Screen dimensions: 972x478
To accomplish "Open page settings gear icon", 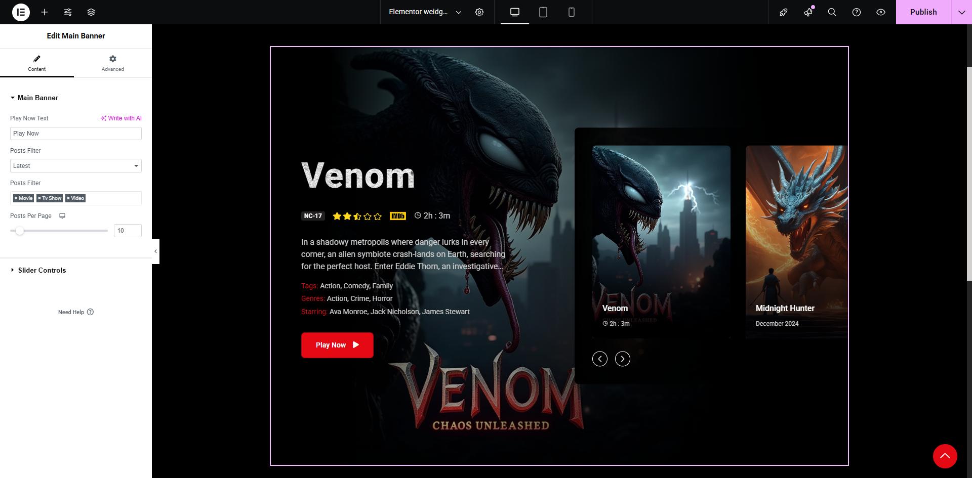I will [x=479, y=12].
